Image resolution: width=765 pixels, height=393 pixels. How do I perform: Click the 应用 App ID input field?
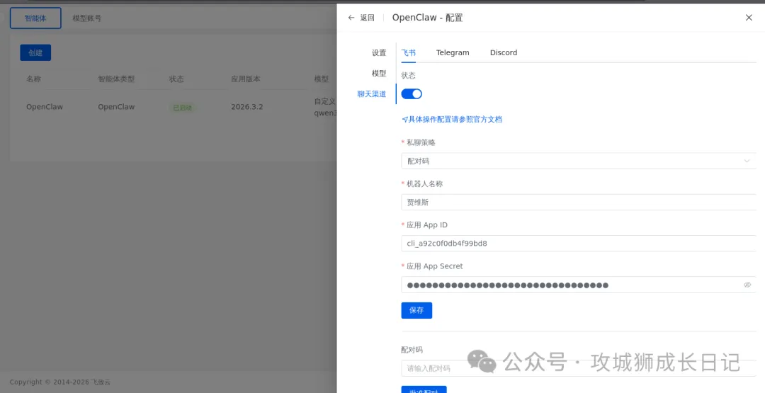click(577, 244)
